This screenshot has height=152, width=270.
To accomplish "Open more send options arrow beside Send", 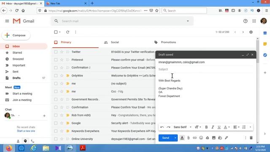I will (175, 138).
